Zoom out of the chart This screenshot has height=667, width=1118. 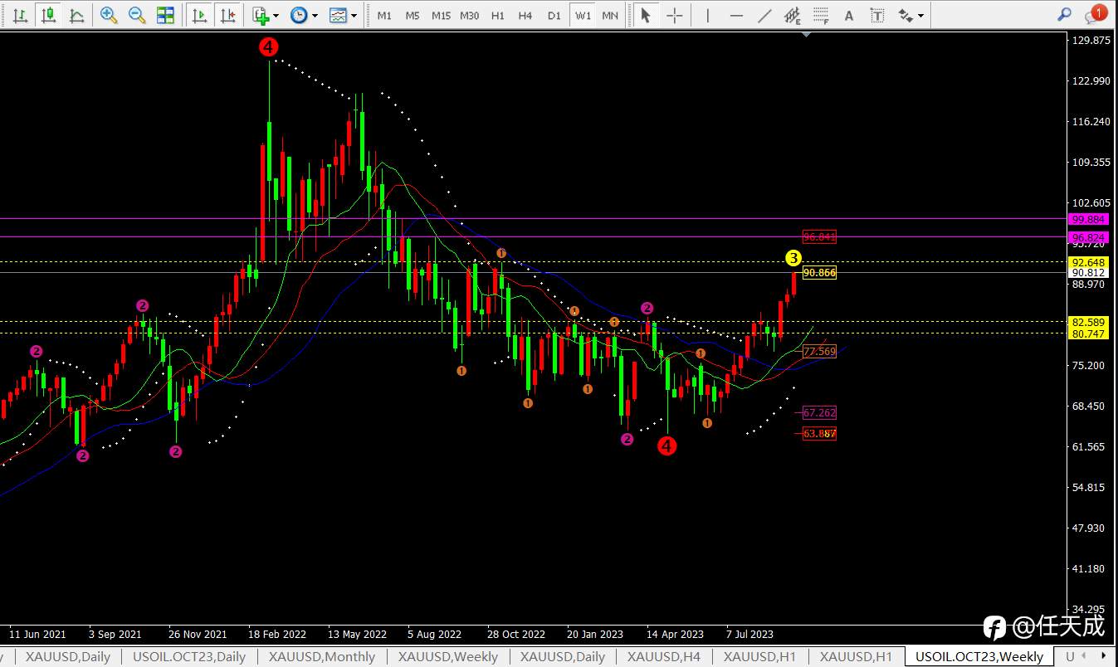[x=137, y=15]
